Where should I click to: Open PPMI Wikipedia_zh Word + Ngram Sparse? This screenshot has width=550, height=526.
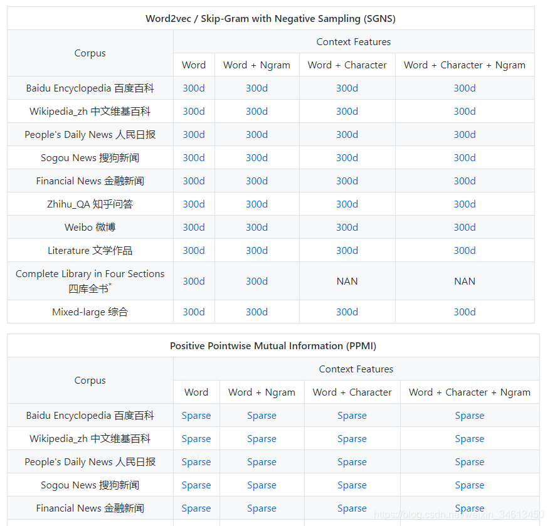point(262,439)
